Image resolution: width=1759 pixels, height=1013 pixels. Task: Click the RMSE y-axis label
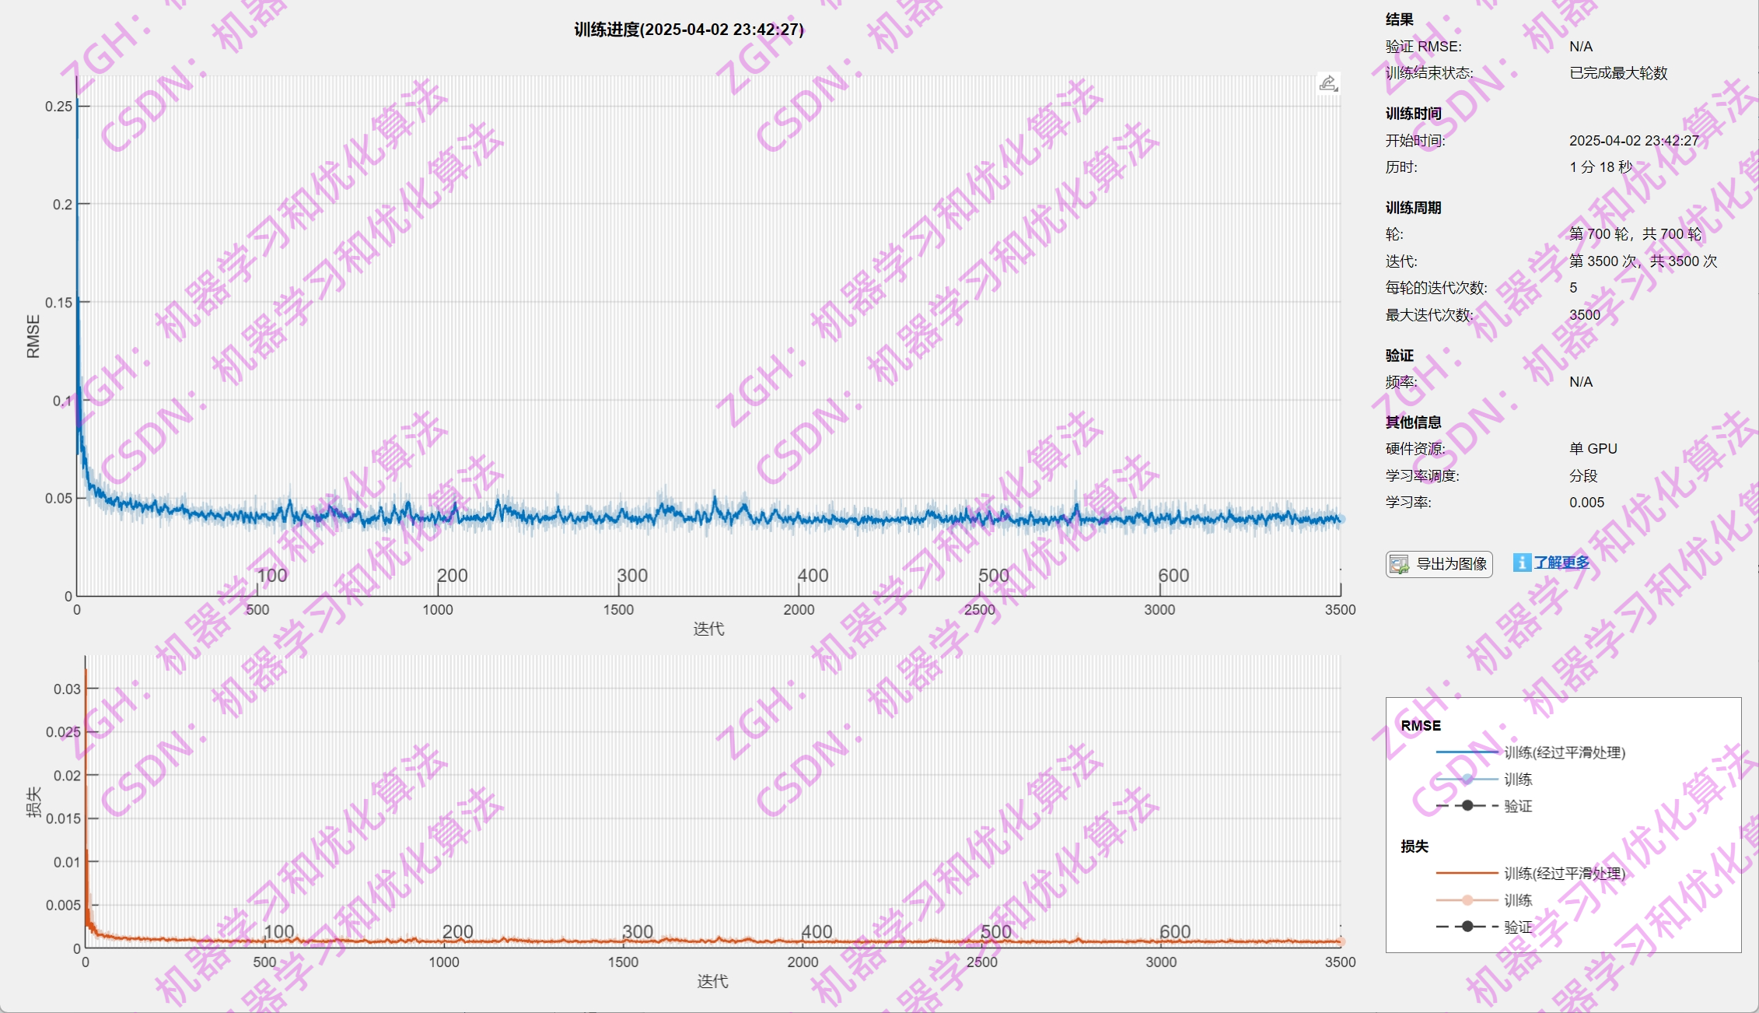click(x=33, y=336)
